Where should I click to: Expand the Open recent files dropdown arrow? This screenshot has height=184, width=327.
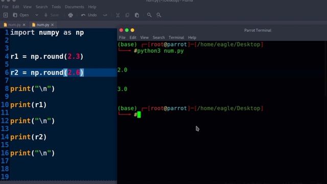(x=37, y=15)
